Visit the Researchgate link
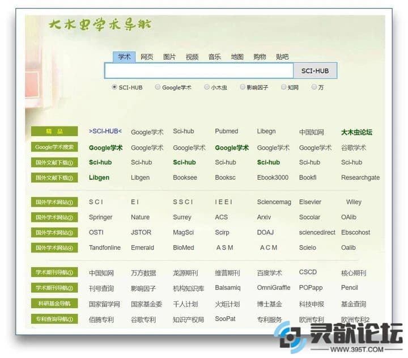Screen dimensions: 408x358 click(360, 178)
